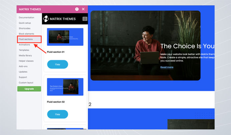Screen dimensions: 231x135
Task: Click 'The Choice Is You' heading
Action: (187, 46)
